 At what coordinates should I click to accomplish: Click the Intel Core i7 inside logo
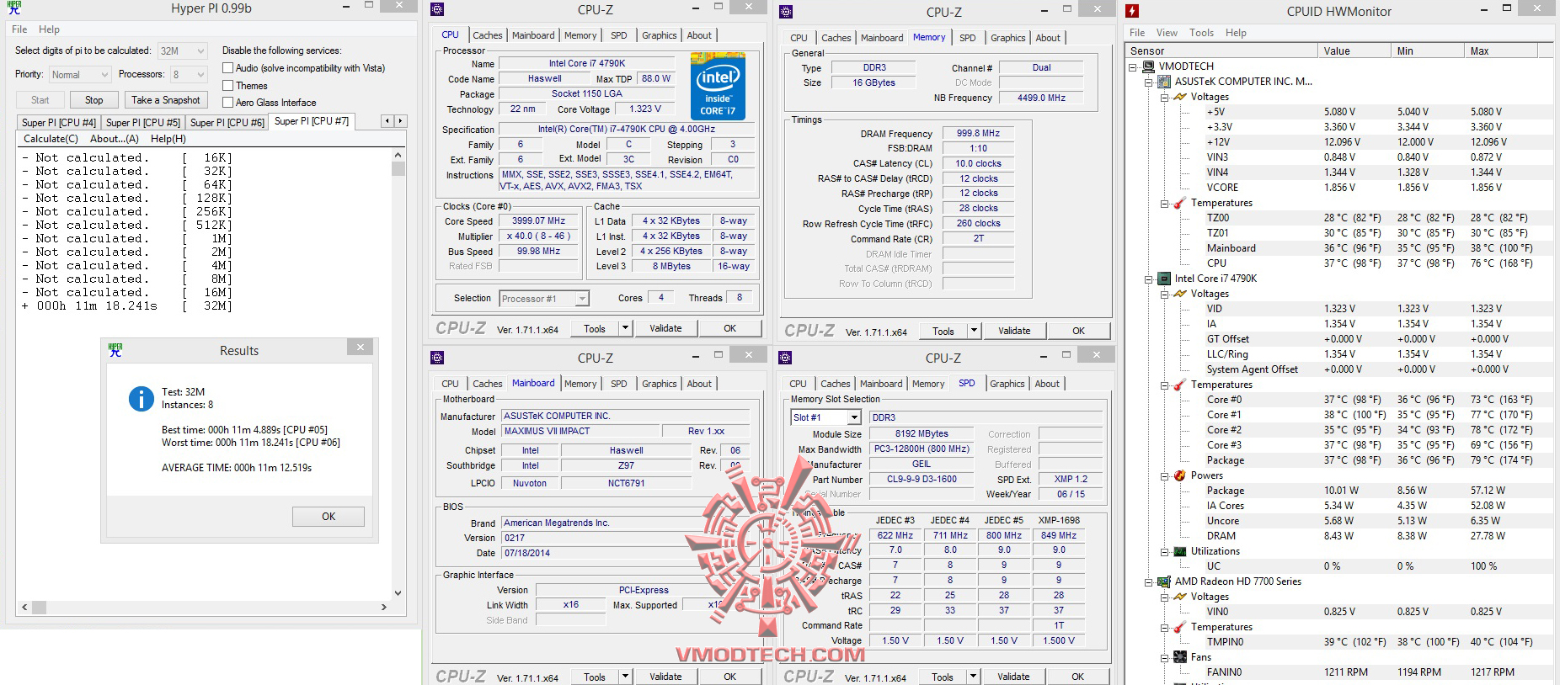(718, 86)
